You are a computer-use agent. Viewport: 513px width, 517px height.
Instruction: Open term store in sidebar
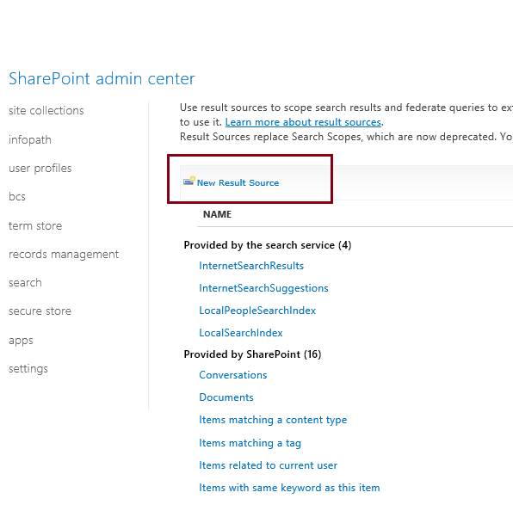(x=35, y=226)
